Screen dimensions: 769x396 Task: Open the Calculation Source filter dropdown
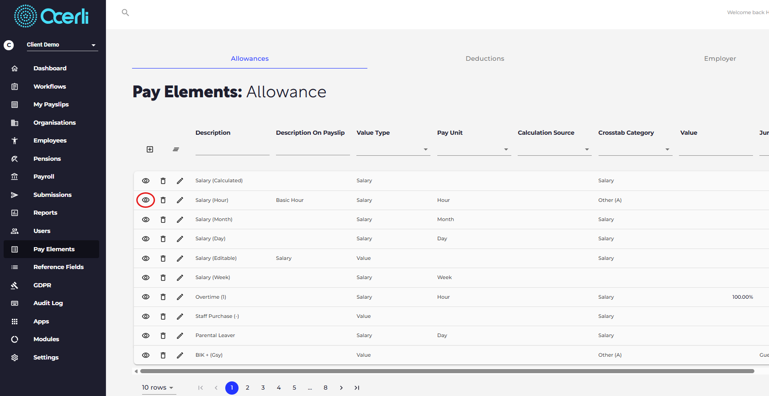click(555, 149)
